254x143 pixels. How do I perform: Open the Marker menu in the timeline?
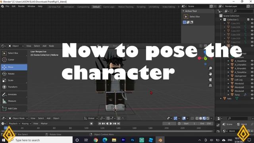click(44, 124)
